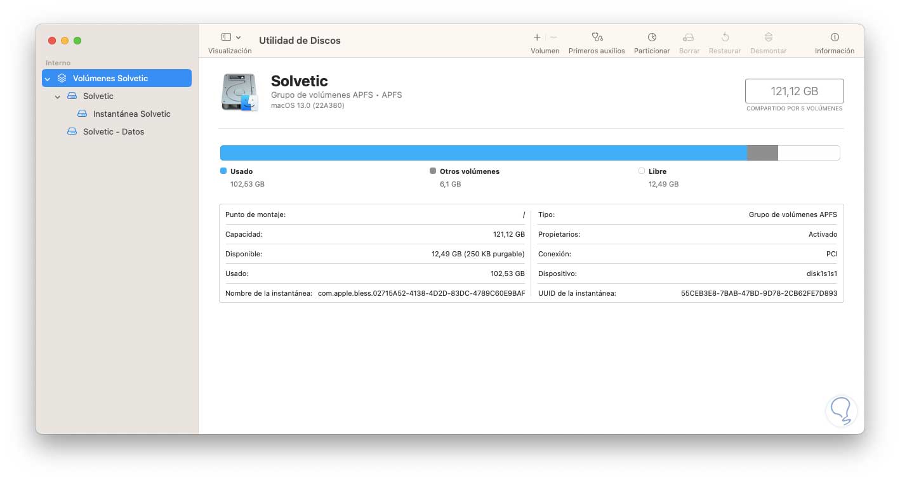Click the 102,53 GB value under Usado legend

(x=248, y=184)
